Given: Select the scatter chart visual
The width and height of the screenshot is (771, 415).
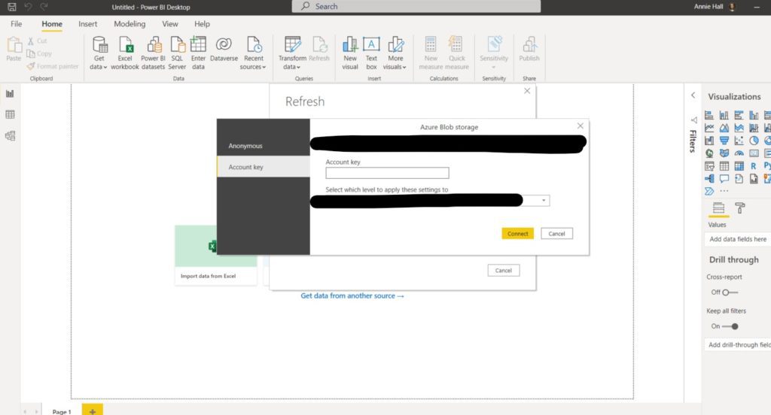Looking at the screenshot, I should click(739, 141).
